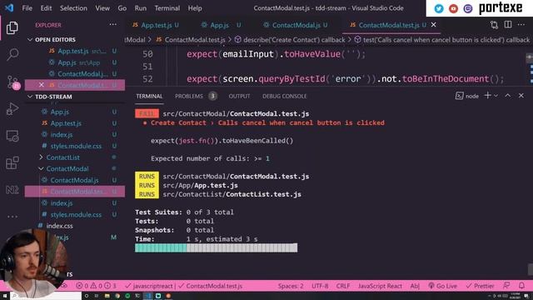Open the Terminal menu
This screenshot has height=300, width=533.
(x=167, y=8)
